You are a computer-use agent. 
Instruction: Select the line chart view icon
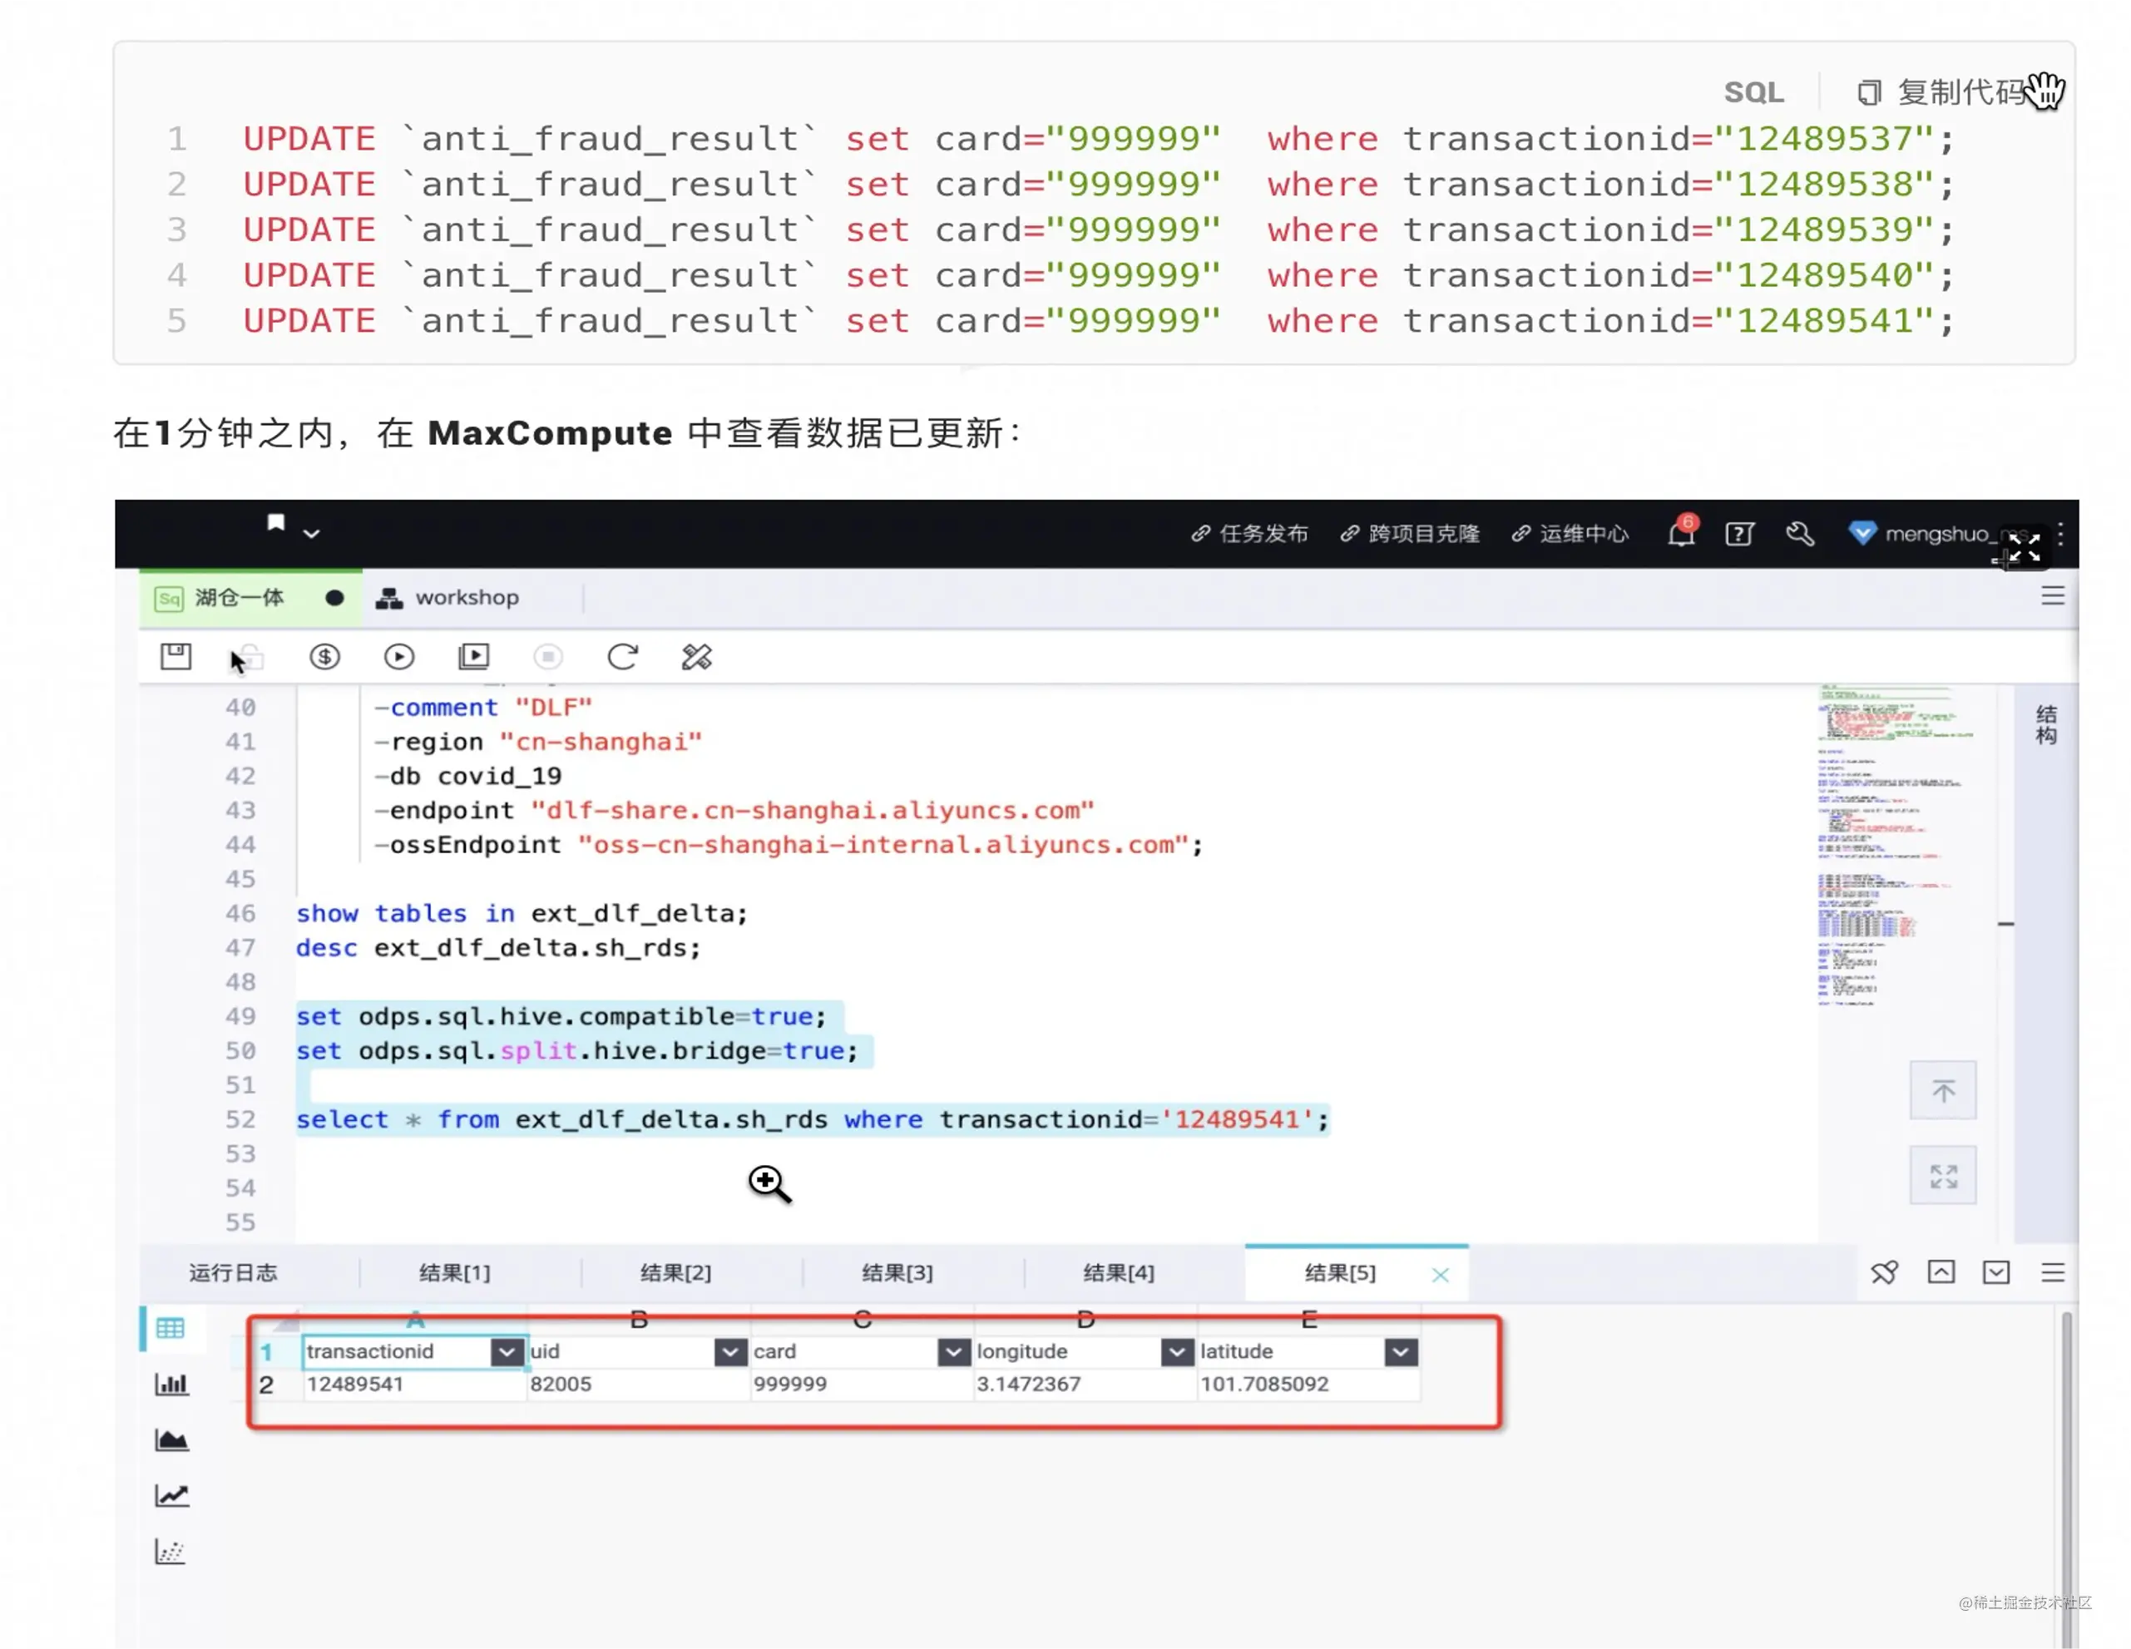coord(171,1495)
